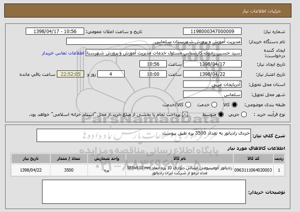The image size is (300, 212).
Task: Select the unit cell پره
Action: click(x=107, y=170)
